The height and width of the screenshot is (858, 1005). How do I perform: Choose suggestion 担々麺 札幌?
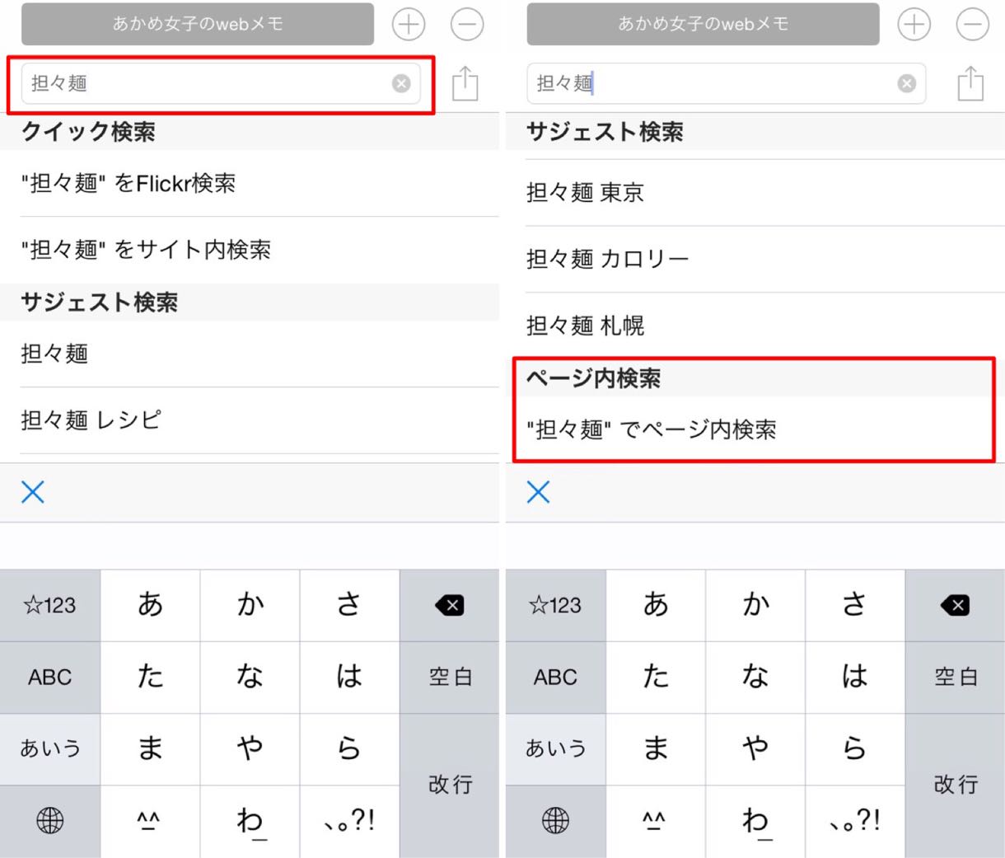(x=755, y=326)
